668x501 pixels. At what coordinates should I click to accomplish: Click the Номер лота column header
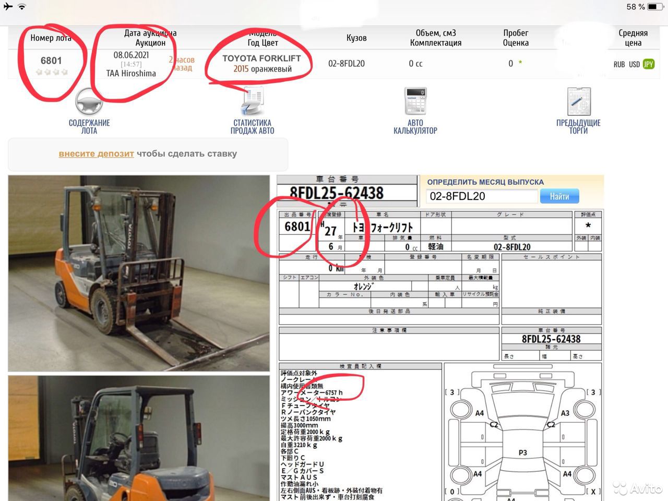[x=51, y=38]
